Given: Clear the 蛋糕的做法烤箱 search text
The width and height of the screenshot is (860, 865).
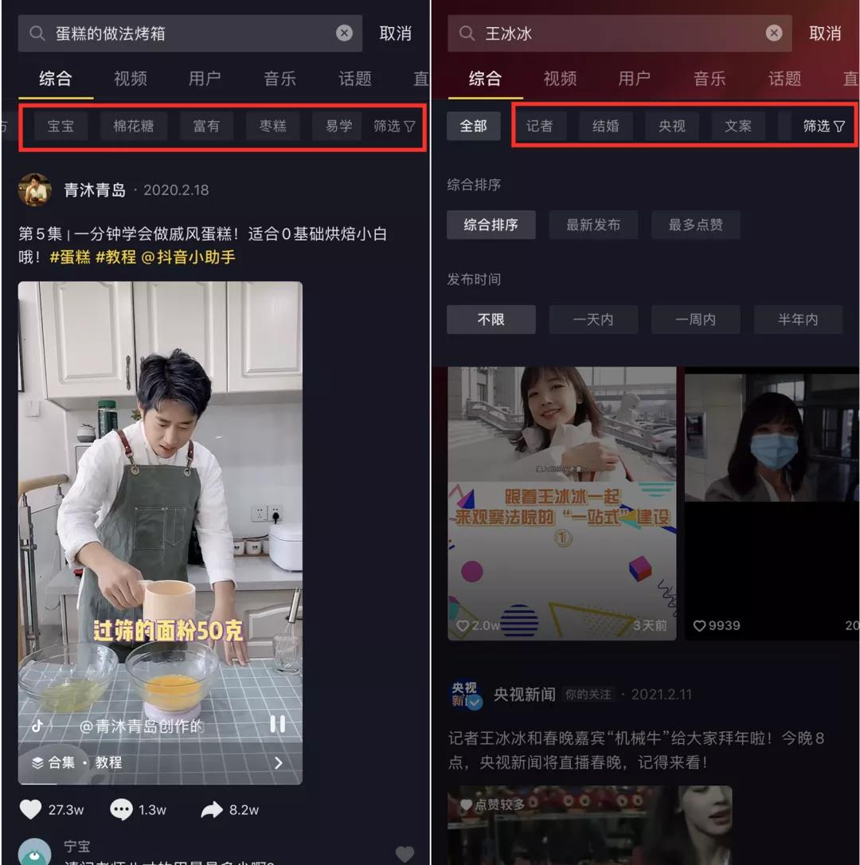Looking at the screenshot, I should 344,33.
